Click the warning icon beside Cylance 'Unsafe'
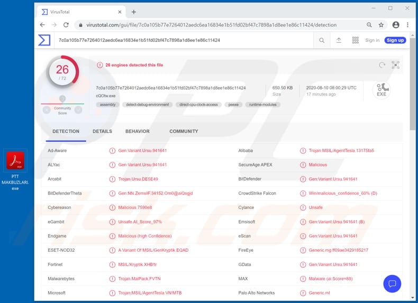Screen dimensions: 418x303 (303, 208)
